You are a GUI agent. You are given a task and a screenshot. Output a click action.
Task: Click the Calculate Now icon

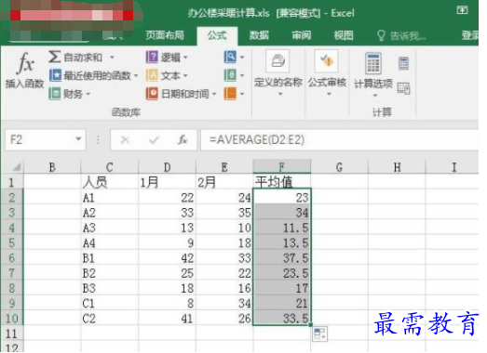403,63
